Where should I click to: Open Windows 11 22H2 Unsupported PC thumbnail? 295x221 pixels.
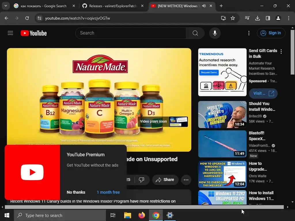222,197
